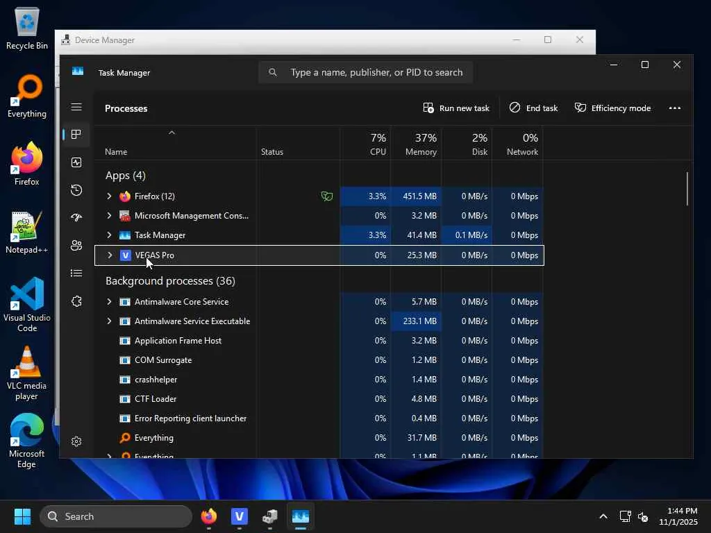Select the Everything desktop shortcut
The height and width of the screenshot is (533, 711).
coord(27,96)
